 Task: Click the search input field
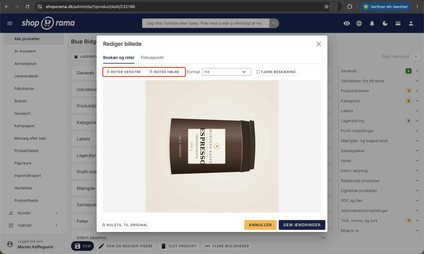point(206,23)
